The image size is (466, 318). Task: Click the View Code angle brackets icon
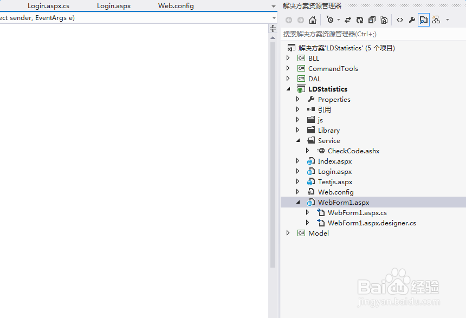400,20
